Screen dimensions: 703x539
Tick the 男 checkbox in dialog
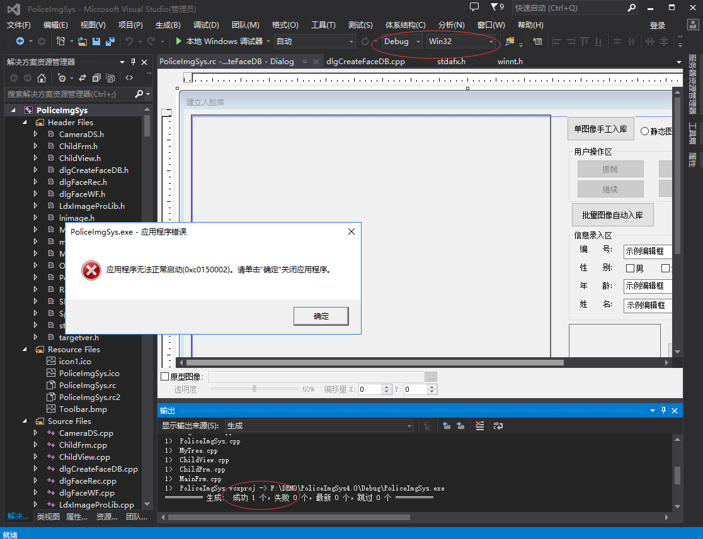[x=630, y=268]
